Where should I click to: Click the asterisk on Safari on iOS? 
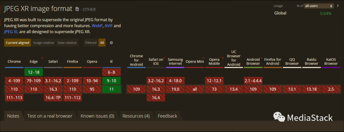pos(164,59)
